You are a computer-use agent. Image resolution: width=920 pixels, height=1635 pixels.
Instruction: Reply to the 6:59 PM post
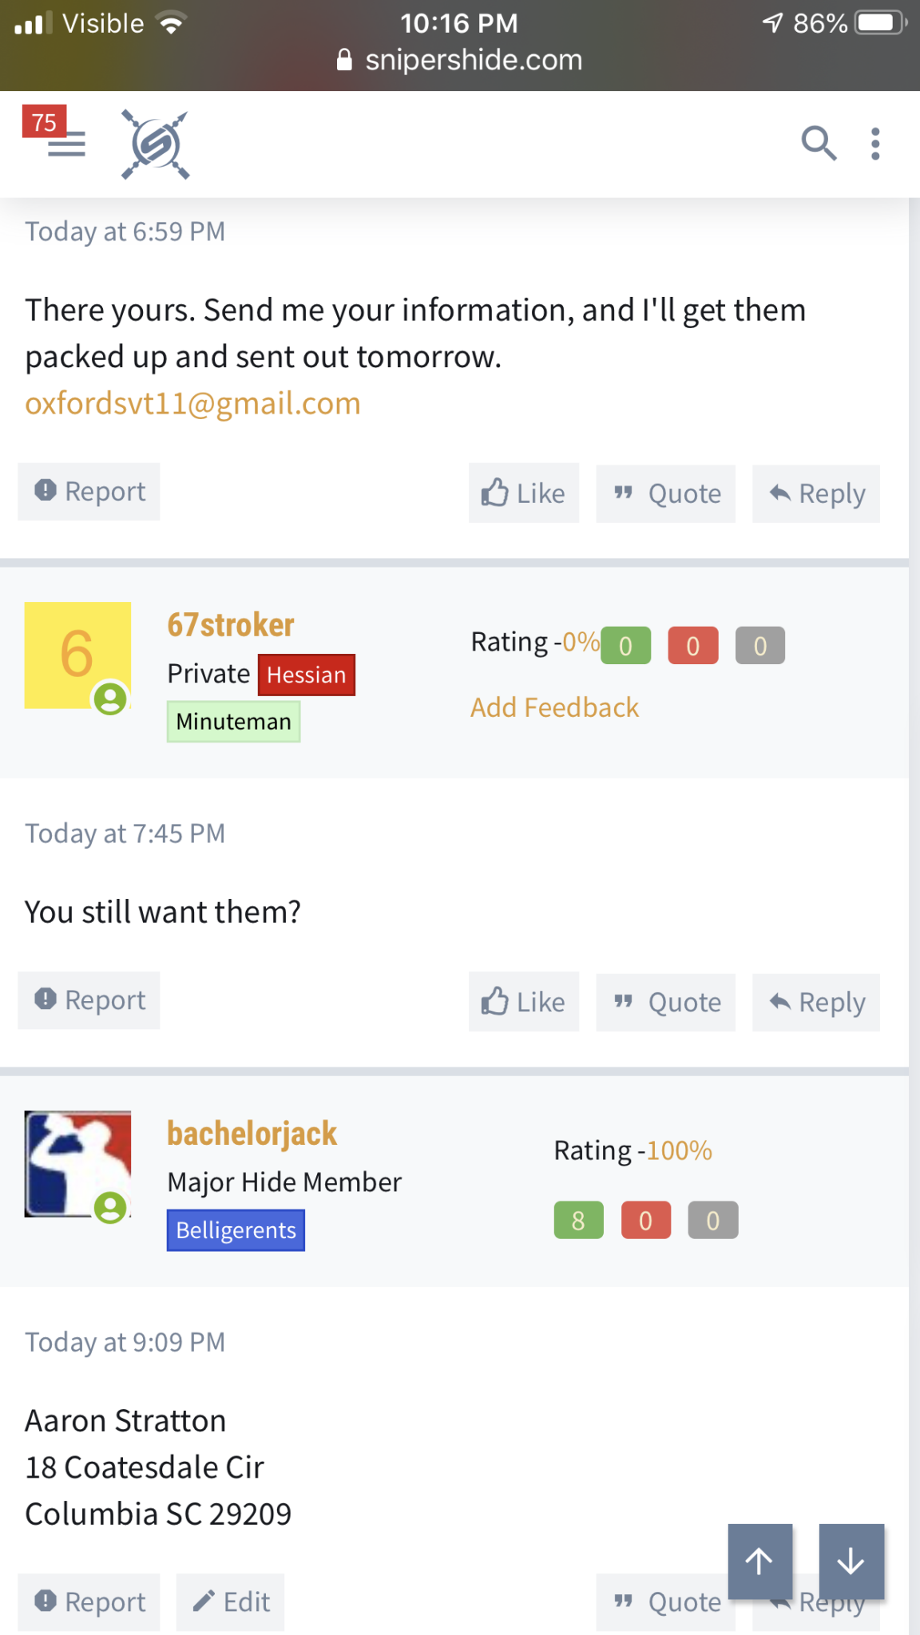pyautogui.click(x=816, y=494)
